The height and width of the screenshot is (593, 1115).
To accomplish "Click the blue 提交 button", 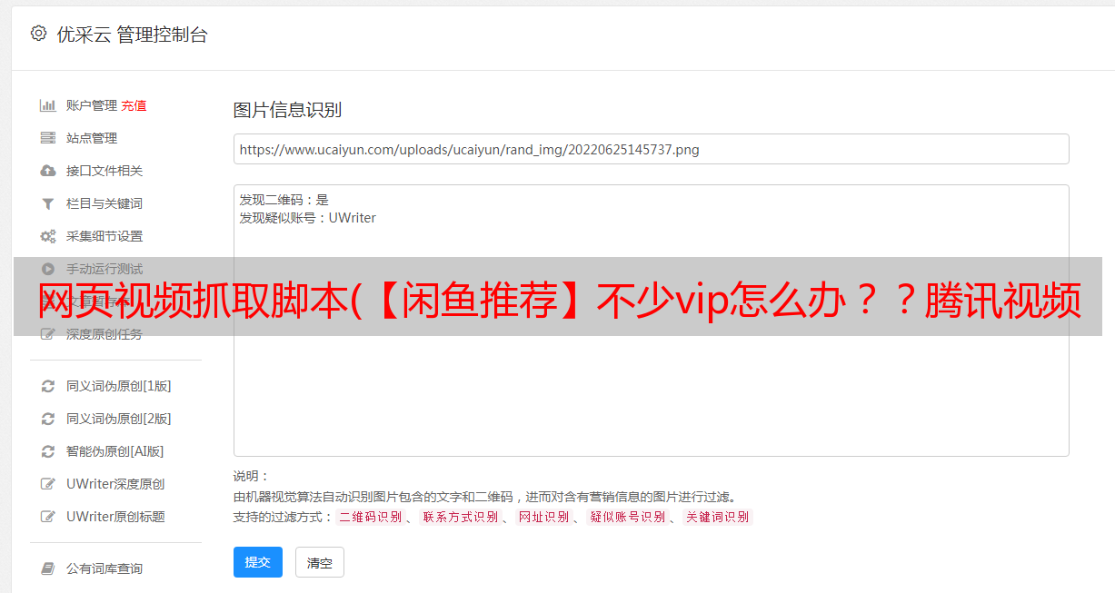I will tap(258, 562).
